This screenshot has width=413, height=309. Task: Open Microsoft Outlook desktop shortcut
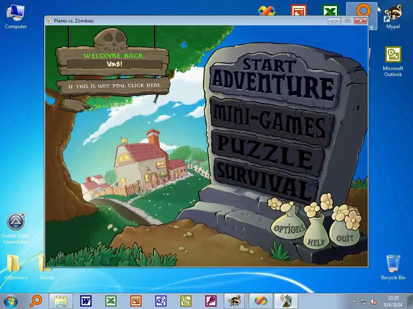tap(393, 62)
